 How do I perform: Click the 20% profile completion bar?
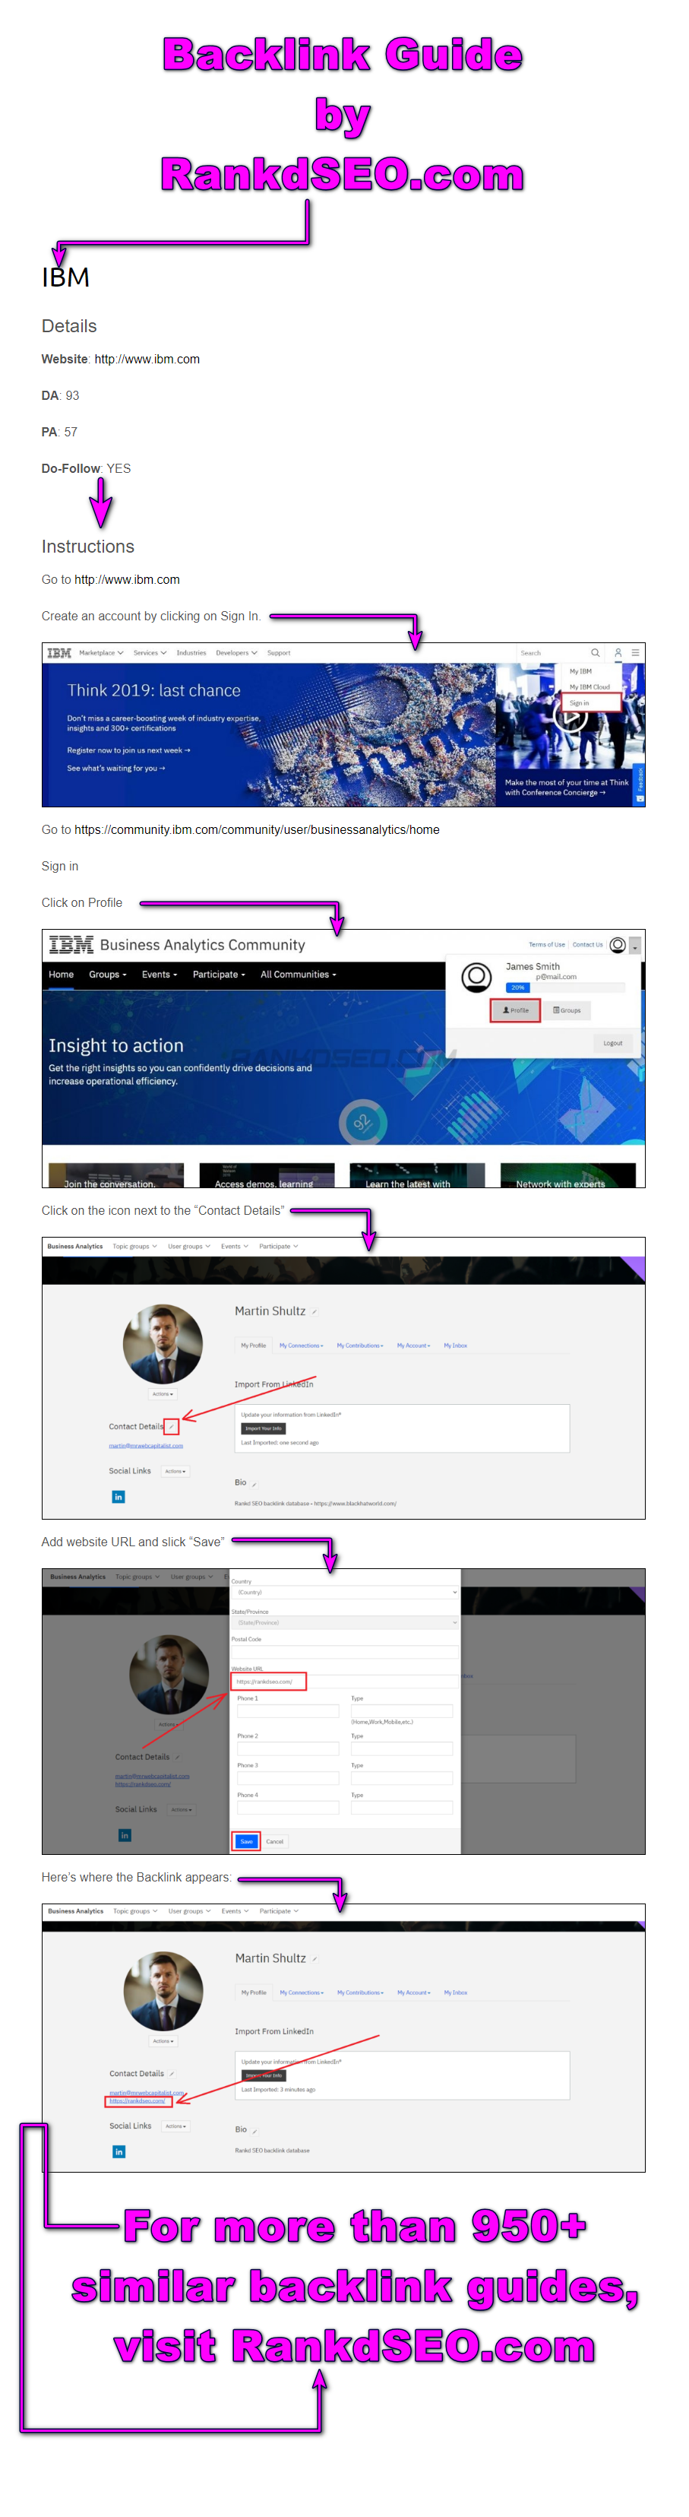565,987
